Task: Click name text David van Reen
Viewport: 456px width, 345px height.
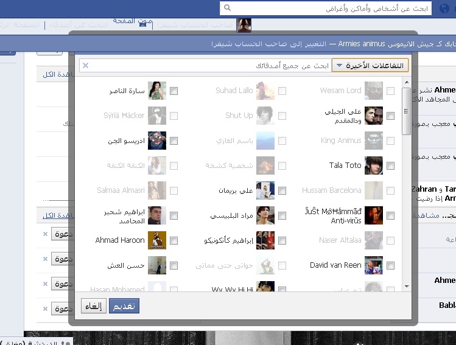Action: point(335,265)
